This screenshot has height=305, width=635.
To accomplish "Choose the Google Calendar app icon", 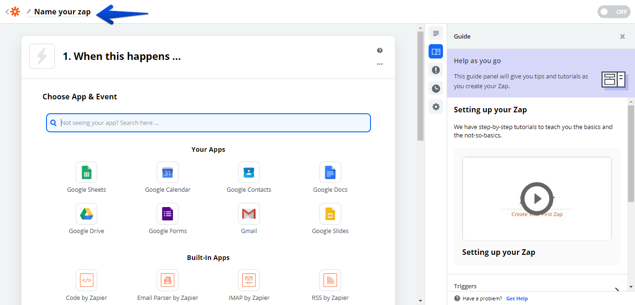I will (167, 173).
